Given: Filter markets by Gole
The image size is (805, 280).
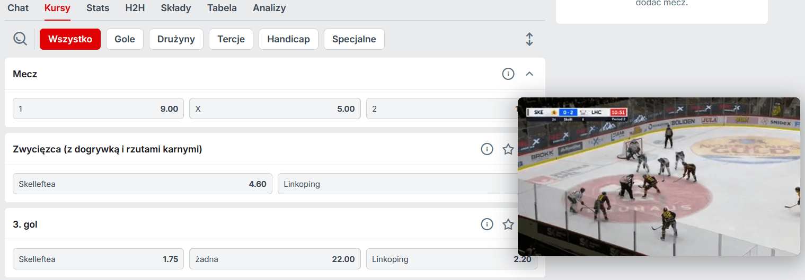Looking at the screenshot, I should pyautogui.click(x=125, y=39).
